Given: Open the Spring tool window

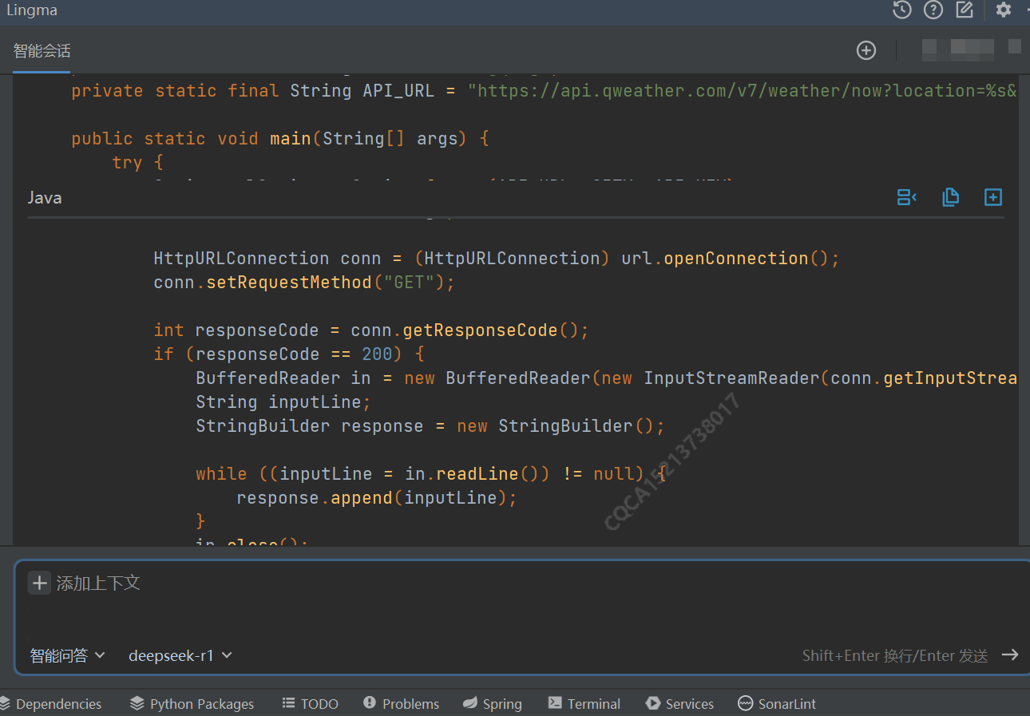Looking at the screenshot, I should 492,704.
